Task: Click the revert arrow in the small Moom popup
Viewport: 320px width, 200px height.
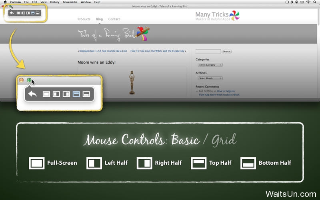Action: [x=12, y=13]
